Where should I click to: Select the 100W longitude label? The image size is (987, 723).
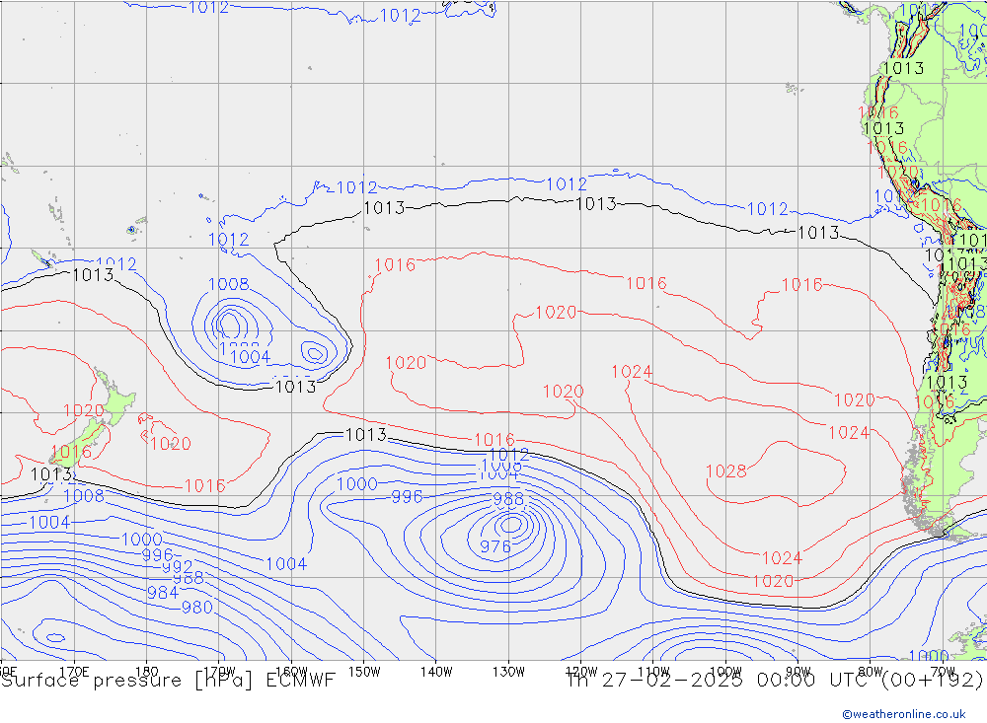click(x=725, y=672)
